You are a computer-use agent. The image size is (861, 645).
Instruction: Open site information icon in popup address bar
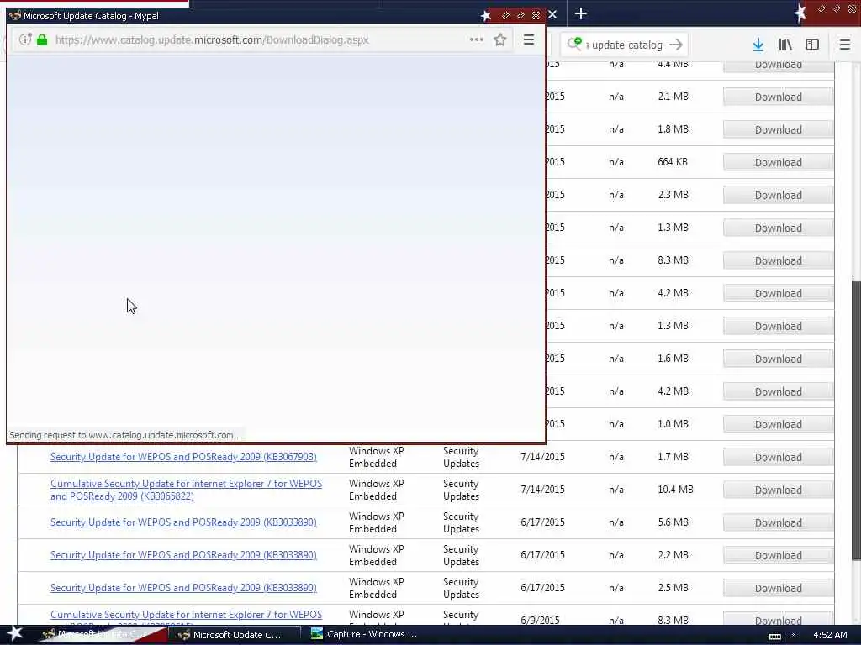[x=25, y=40]
